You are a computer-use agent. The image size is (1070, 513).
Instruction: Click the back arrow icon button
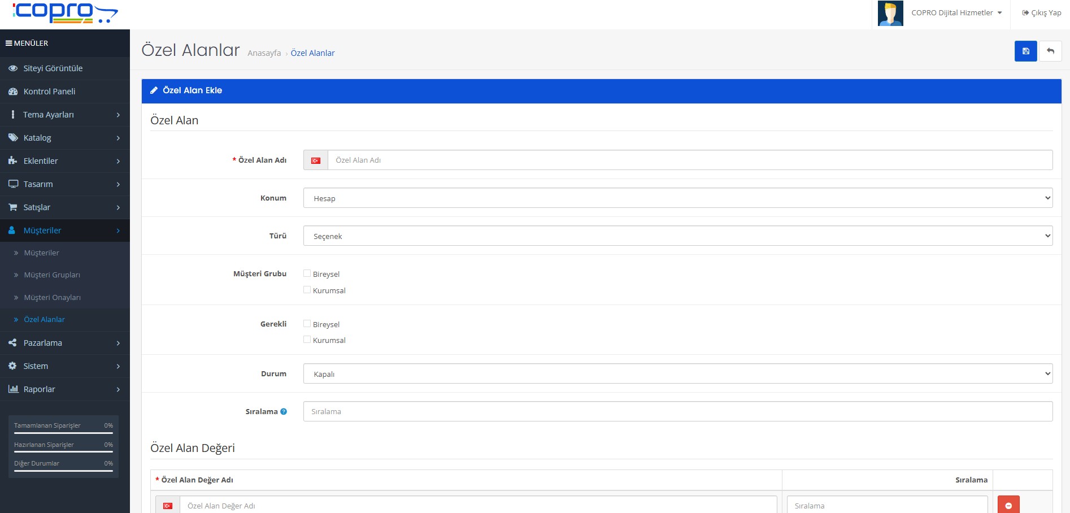(1050, 51)
